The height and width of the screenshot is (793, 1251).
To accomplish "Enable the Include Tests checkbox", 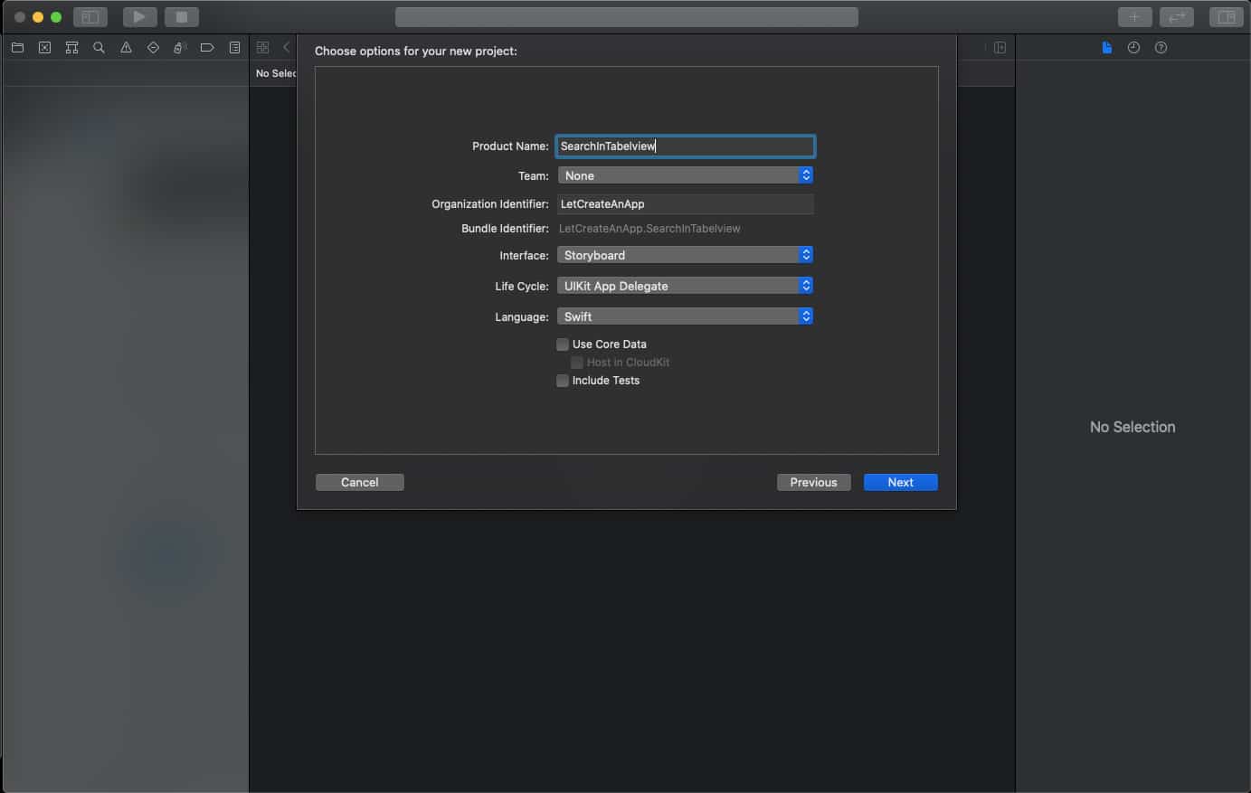I will (x=563, y=381).
